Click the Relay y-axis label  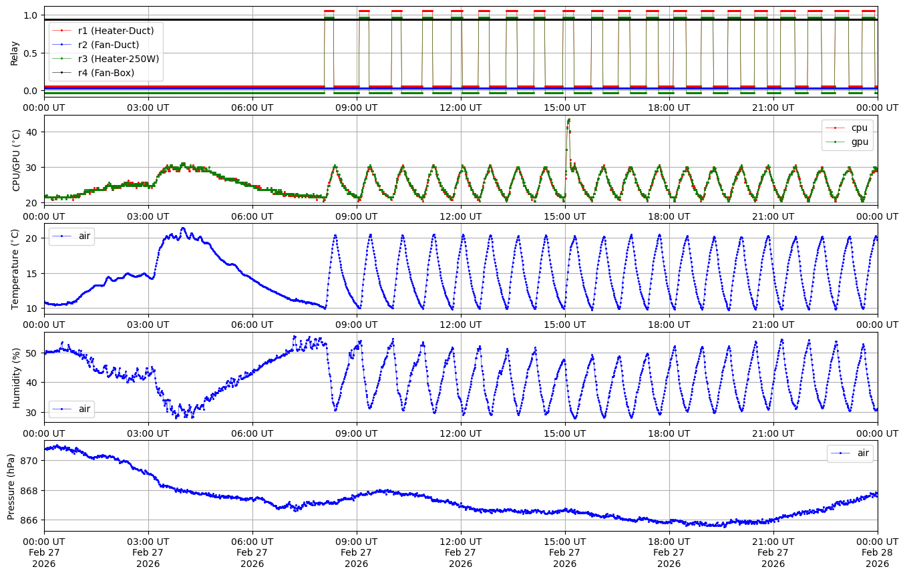[15, 52]
